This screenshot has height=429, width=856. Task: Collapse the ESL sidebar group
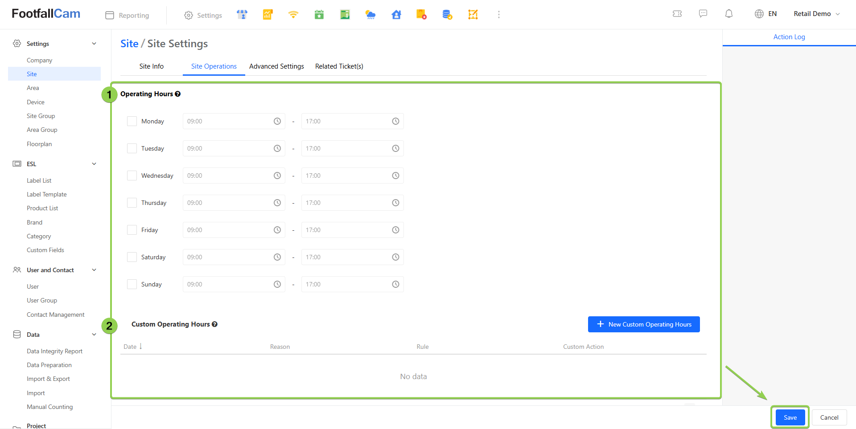[94, 164]
